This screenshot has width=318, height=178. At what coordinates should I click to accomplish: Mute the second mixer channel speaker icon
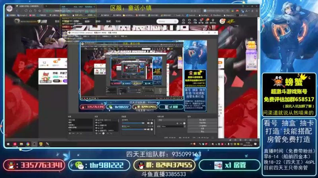click(x=148, y=129)
